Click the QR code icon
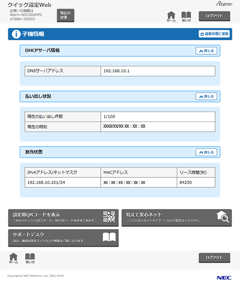Image resolution: width=240 pixels, height=282 pixels. (109, 217)
